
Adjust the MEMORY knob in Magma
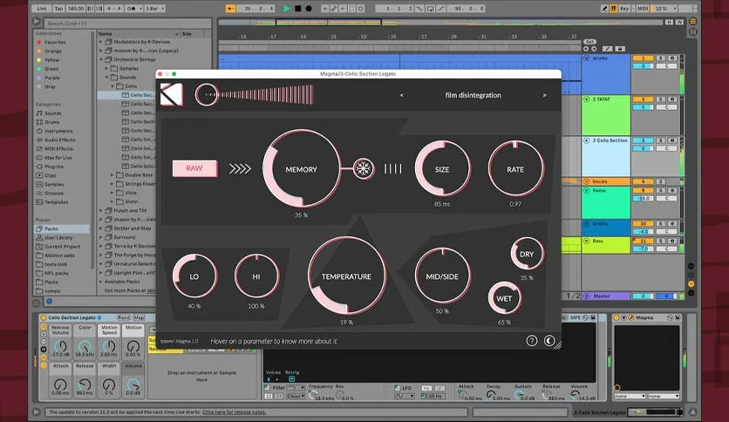tap(301, 168)
